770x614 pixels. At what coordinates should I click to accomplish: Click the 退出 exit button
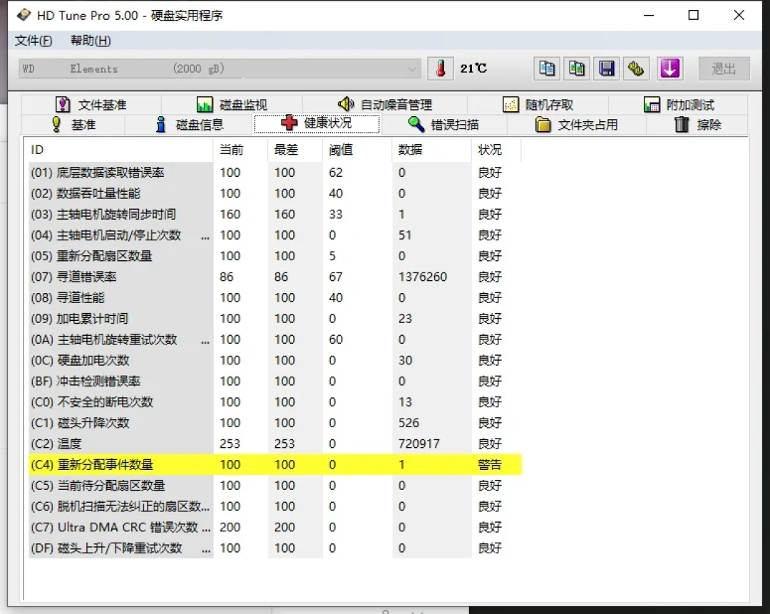click(724, 68)
